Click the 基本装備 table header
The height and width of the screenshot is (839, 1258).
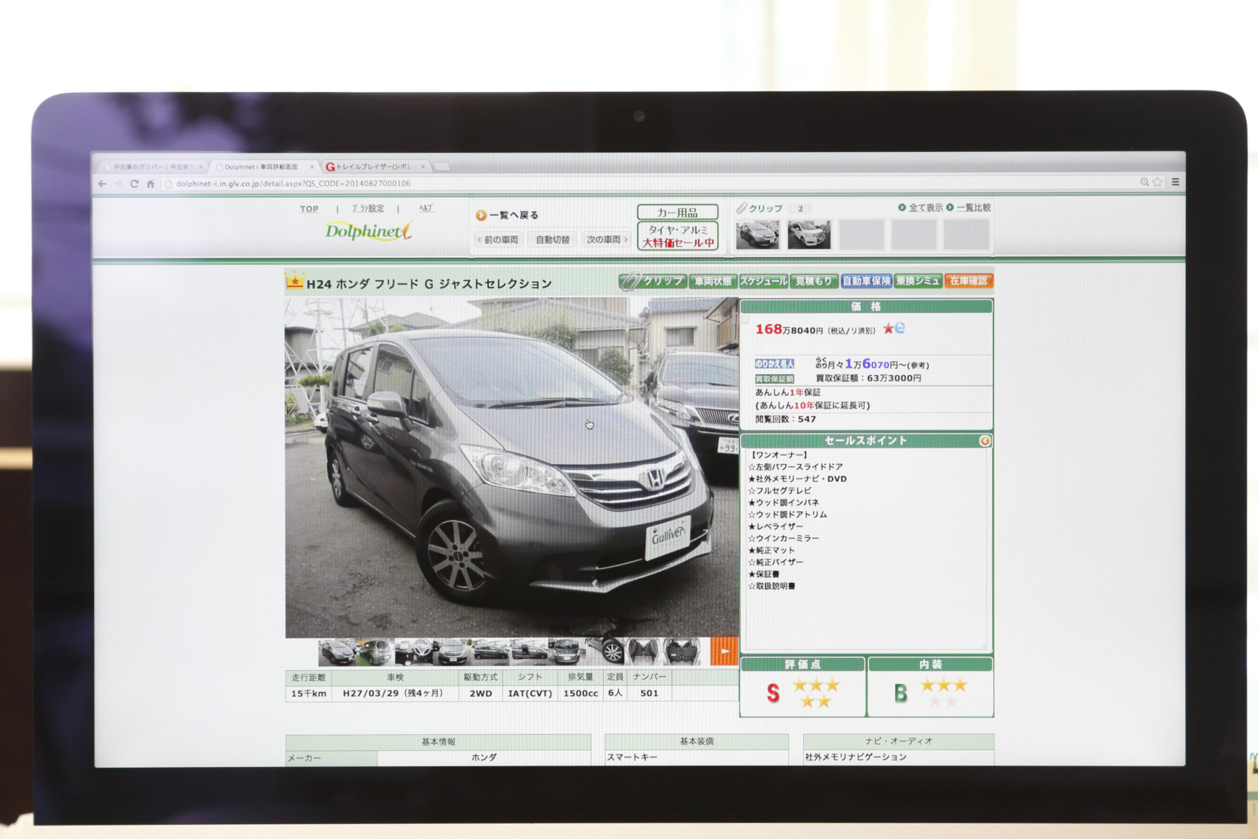[696, 741]
